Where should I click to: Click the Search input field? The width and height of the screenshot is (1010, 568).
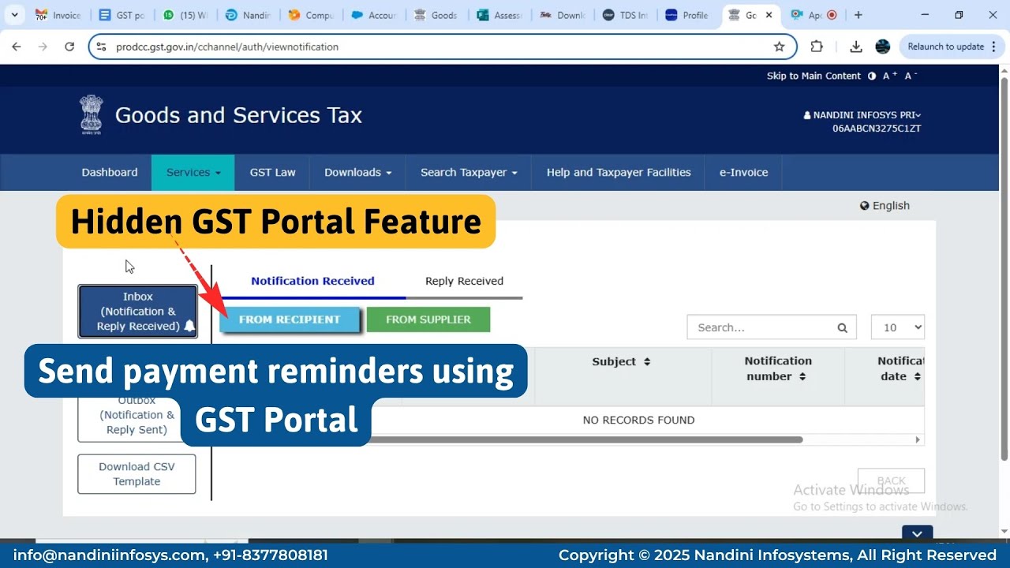[x=759, y=327]
